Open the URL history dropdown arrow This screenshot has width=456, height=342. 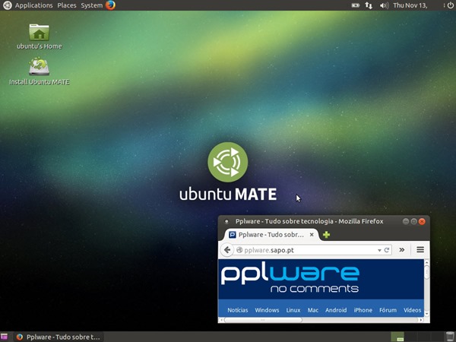(379, 250)
